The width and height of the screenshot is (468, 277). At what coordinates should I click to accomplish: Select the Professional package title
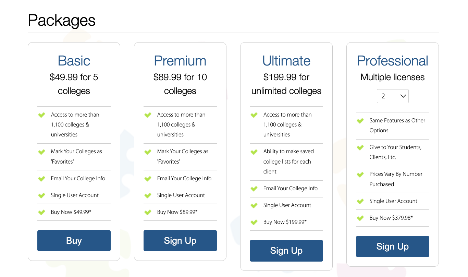[393, 61]
